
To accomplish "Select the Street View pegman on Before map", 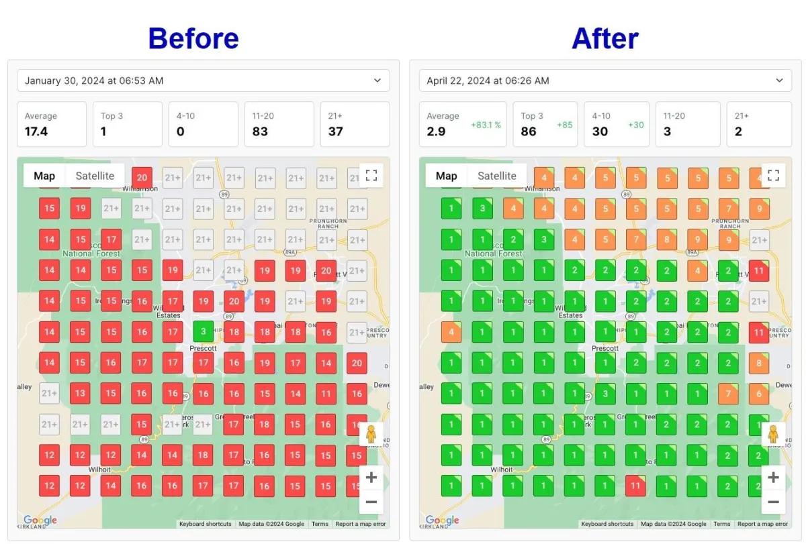I will coord(371,435).
